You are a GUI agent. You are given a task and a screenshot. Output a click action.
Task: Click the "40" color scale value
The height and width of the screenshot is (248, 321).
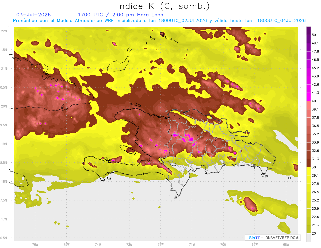314,101
